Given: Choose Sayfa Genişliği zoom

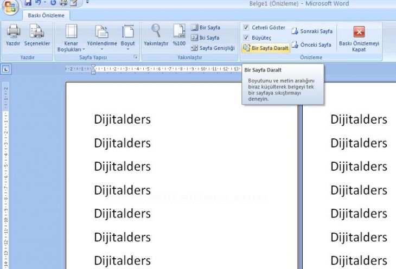Looking at the screenshot, I should pos(213,48).
